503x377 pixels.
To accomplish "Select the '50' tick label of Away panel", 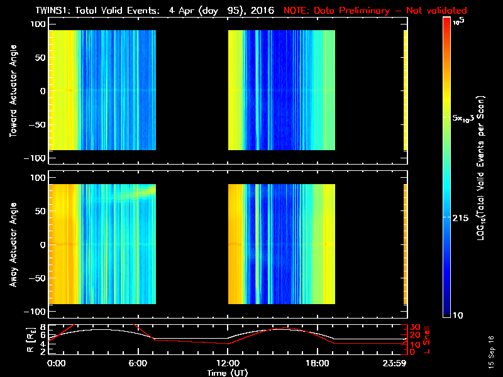I will click(40, 211).
